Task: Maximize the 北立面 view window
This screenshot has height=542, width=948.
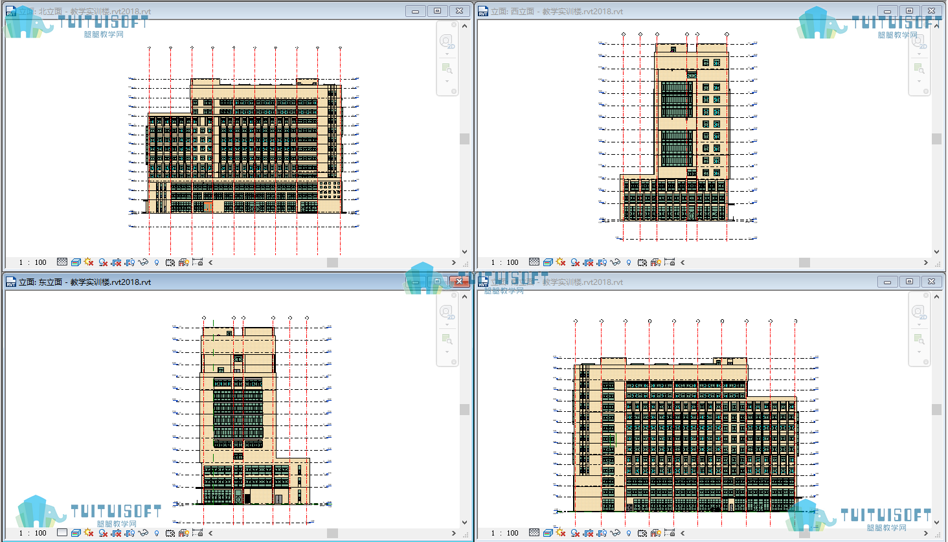Action: pyautogui.click(x=437, y=11)
